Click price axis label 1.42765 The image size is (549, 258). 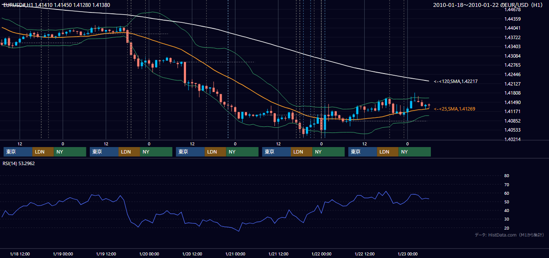512,65
